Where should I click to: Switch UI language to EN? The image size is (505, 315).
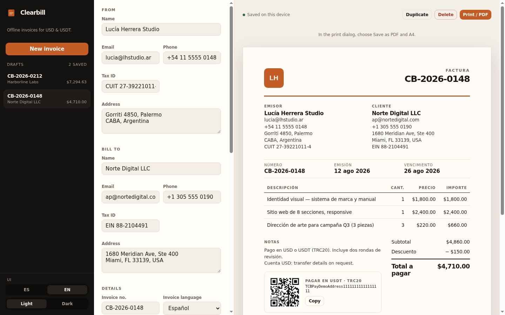pos(67,290)
